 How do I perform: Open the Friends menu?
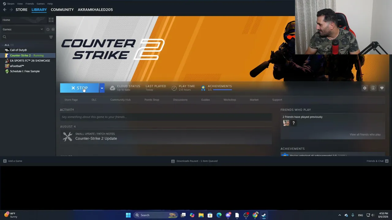(30, 4)
